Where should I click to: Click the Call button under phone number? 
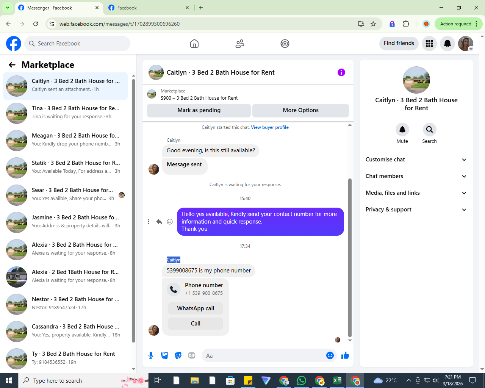[196, 324]
